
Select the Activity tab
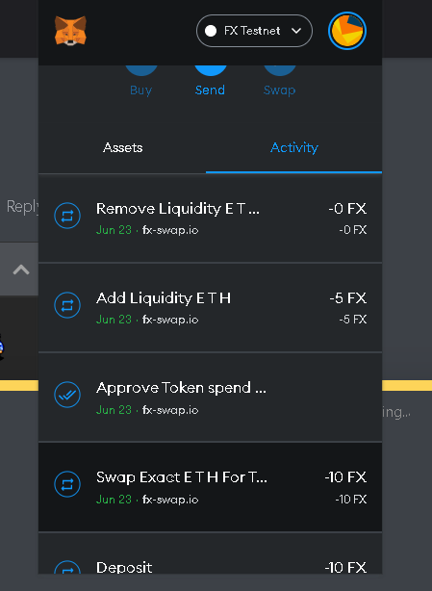pyautogui.click(x=293, y=148)
